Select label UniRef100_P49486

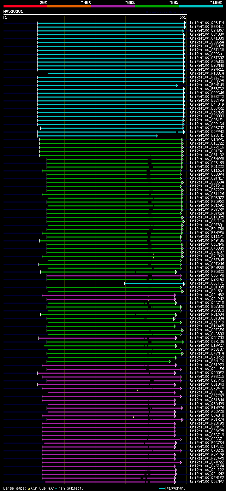pos(207,240)
